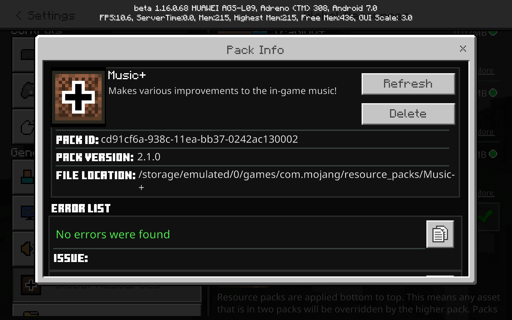Viewport: 512px width, 320px height.
Task: Open video settings via the monitor icon
Action: tap(26, 212)
